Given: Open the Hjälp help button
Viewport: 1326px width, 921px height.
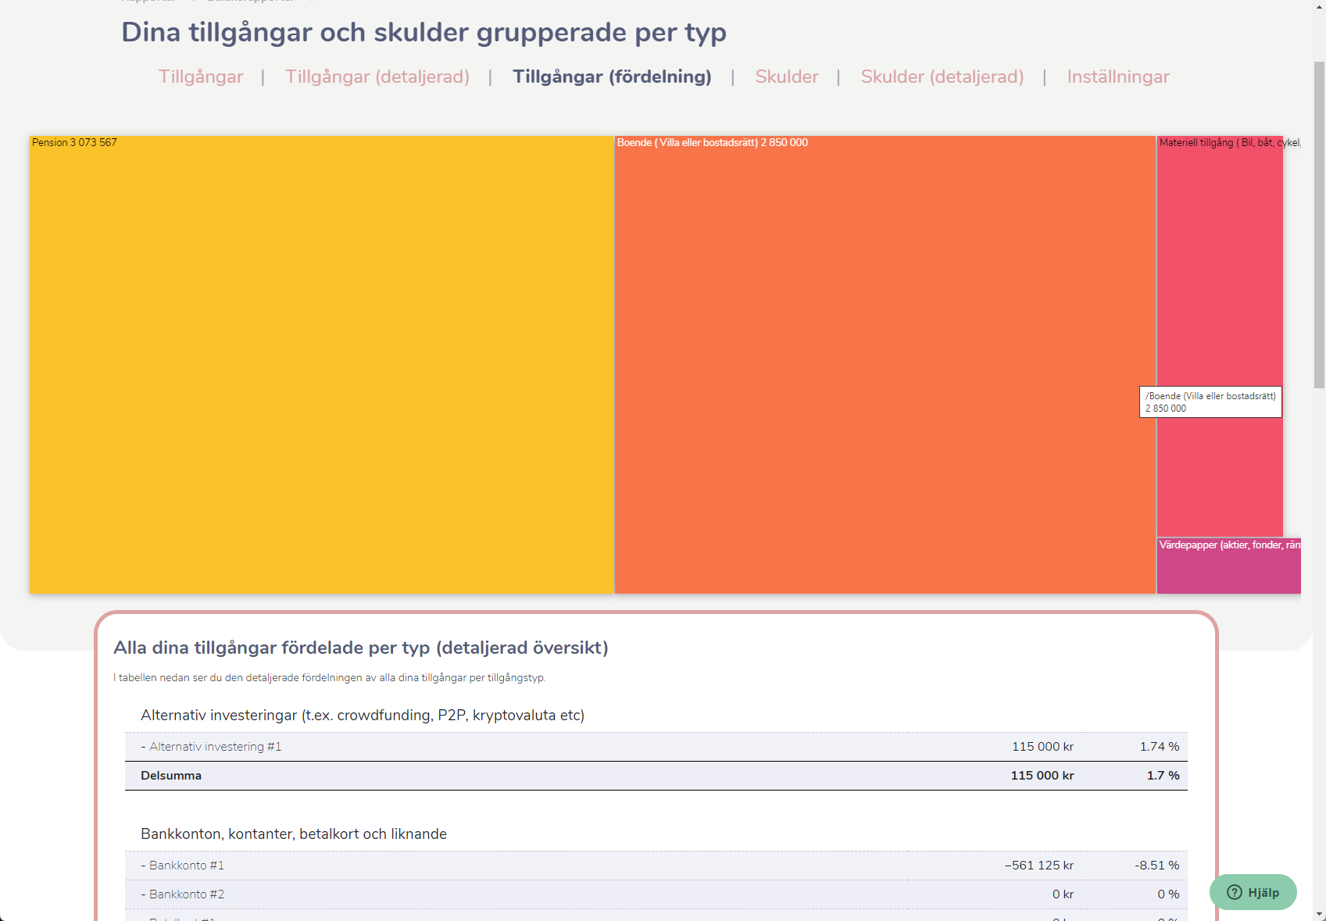Looking at the screenshot, I should pos(1253,892).
